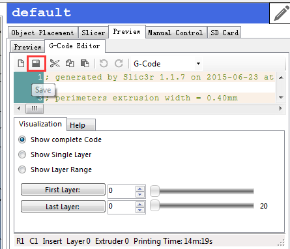Click the Paste clipboard icon

pos(85,63)
